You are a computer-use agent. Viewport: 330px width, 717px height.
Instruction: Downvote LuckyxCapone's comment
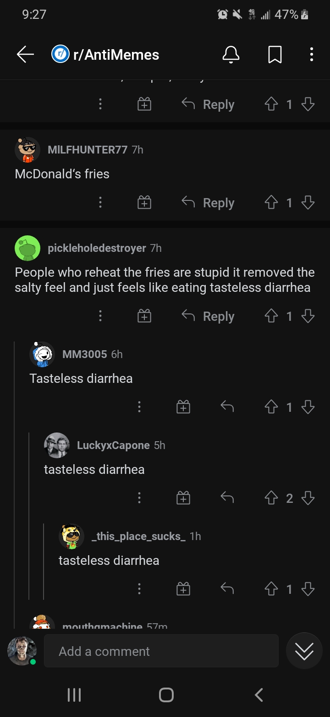308,498
